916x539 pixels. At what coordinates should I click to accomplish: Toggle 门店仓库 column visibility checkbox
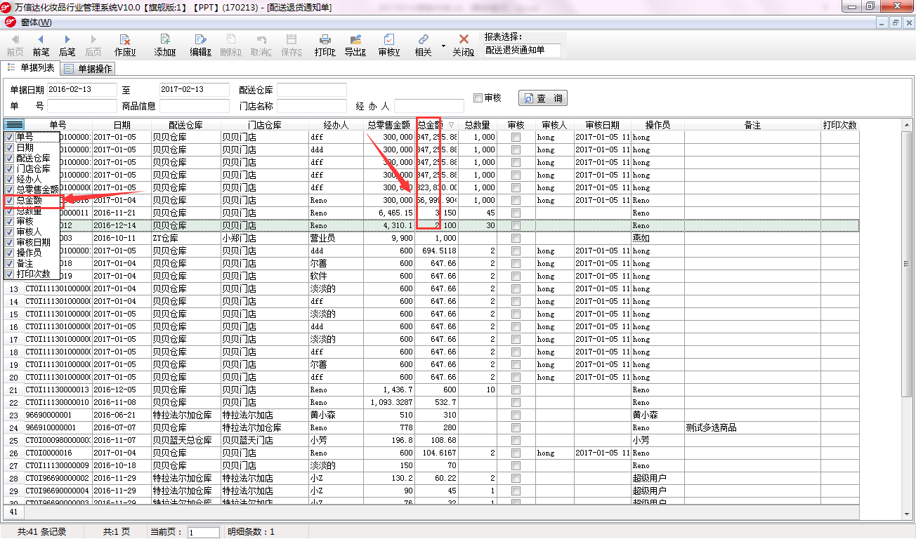point(10,169)
